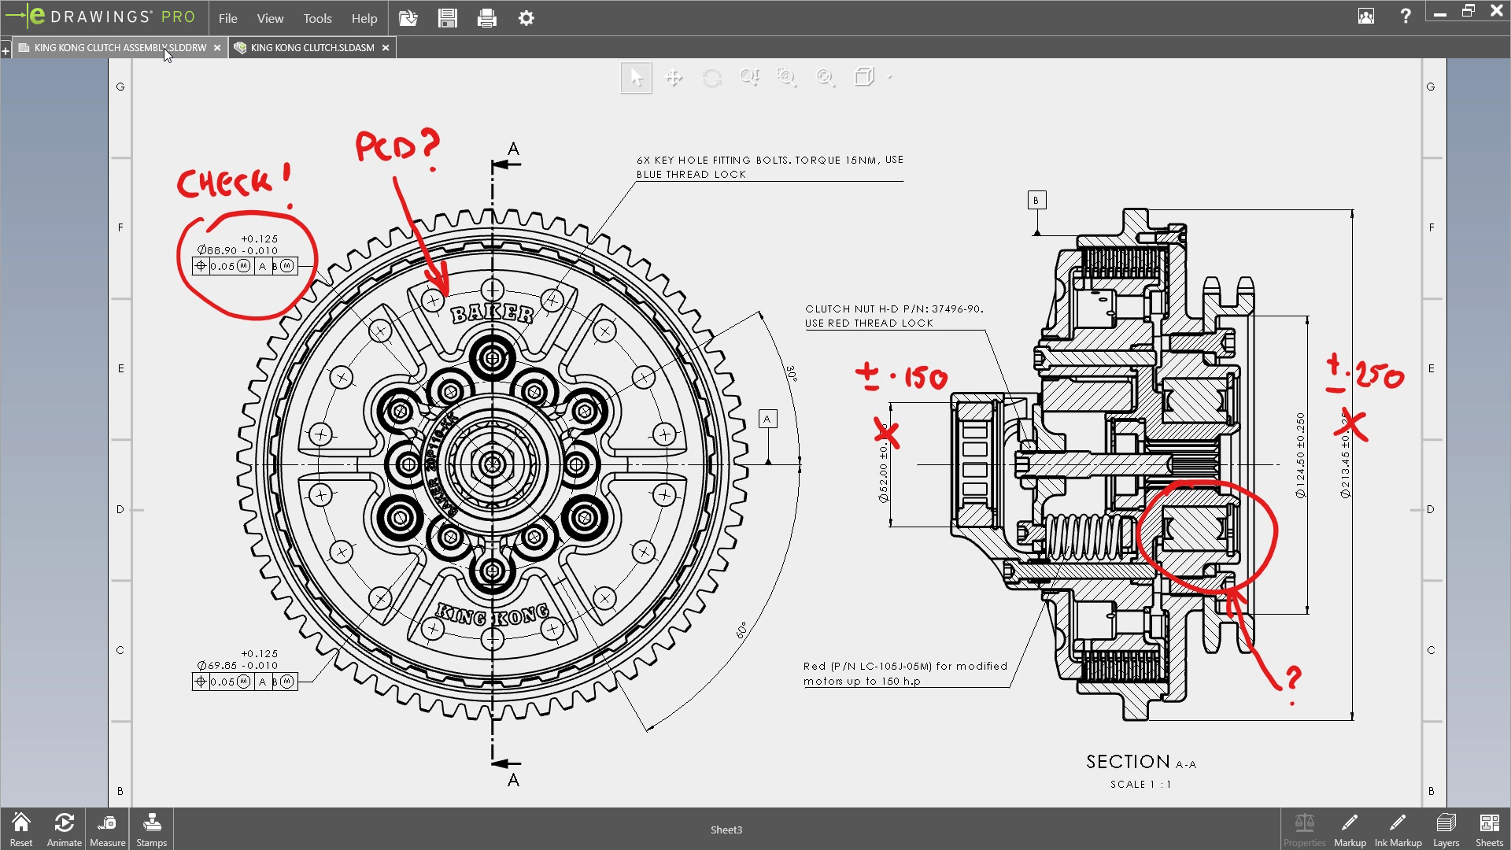Screen dimensions: 1511x850
Task: Click the Reset button
Action: (x=21, y=828)
